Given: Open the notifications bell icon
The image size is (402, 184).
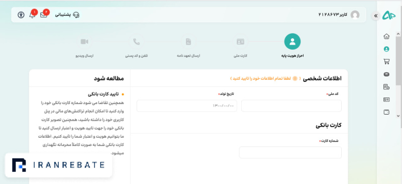Looking at the screenshot, I should 32,15.
